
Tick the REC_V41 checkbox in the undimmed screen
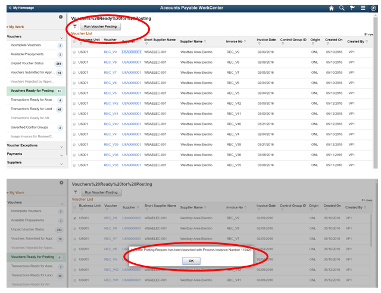(74, 114)
